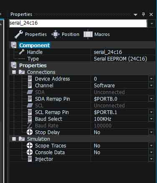
Task: Click the Channel list icon
Action: click(x=30, y=85)
